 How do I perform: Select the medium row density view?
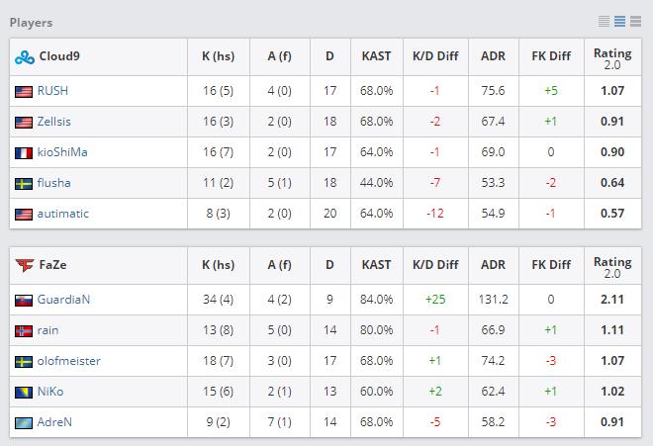click(619, 22)
